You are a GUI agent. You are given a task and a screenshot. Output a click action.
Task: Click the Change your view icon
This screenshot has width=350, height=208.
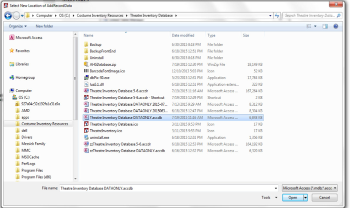coord(309,26)
